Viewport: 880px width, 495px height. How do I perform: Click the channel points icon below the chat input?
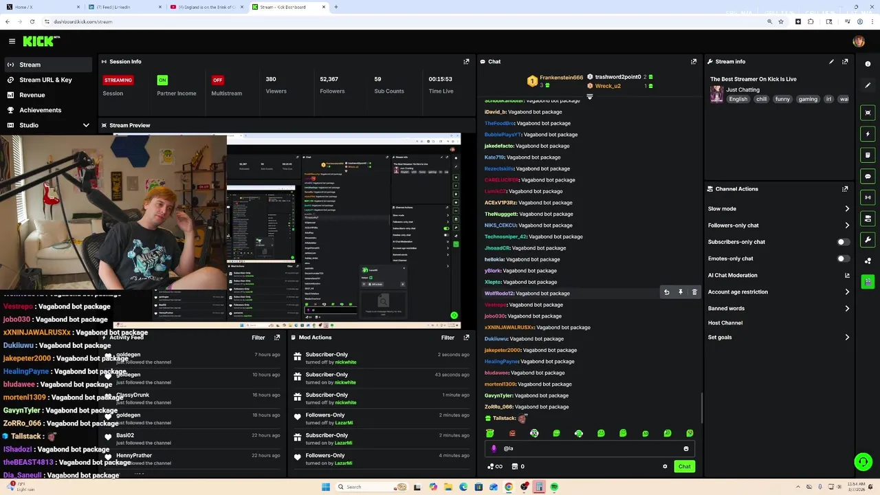[x=495, y=466]
